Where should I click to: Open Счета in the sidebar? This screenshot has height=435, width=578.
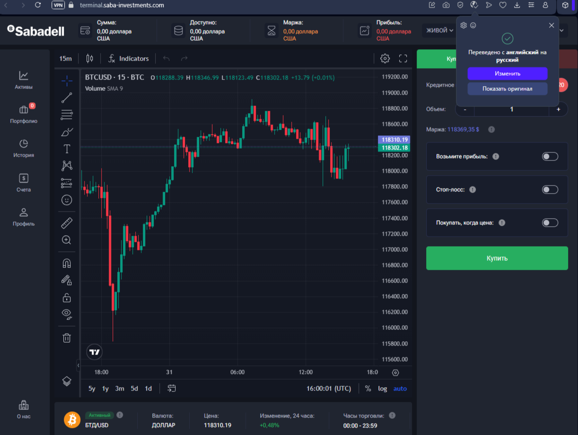click(24, 183)
